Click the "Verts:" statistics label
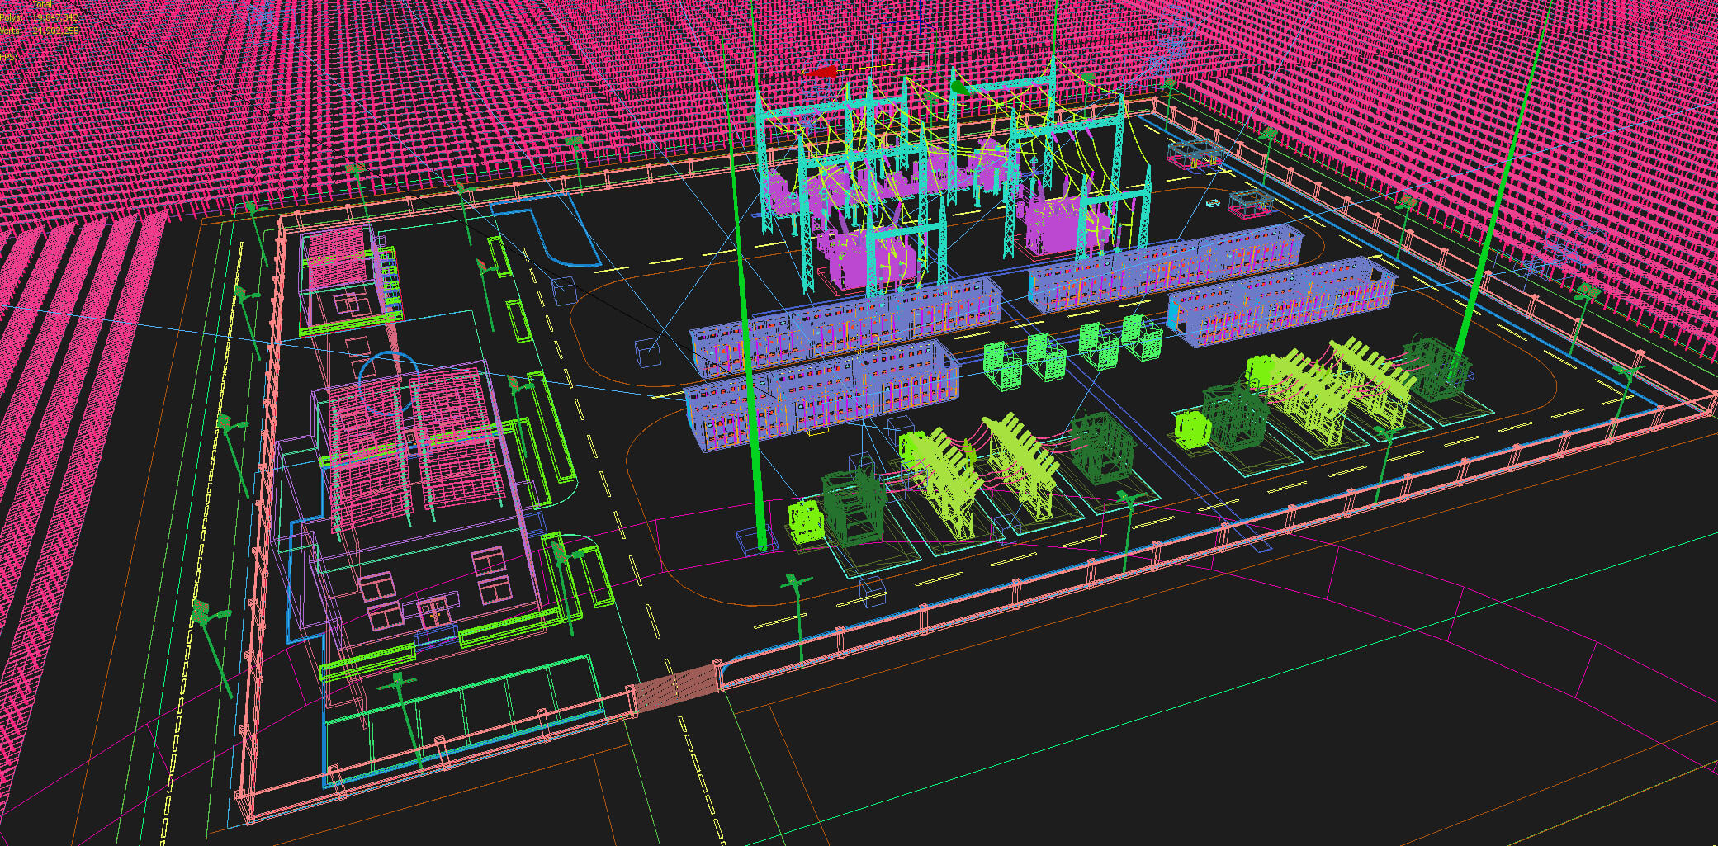 click(11, 31)
